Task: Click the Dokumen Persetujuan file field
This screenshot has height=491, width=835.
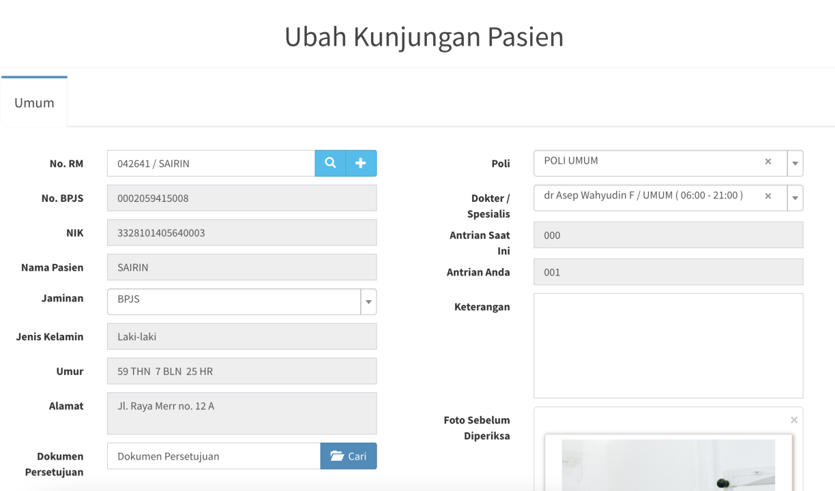Action: pos(213,456)
